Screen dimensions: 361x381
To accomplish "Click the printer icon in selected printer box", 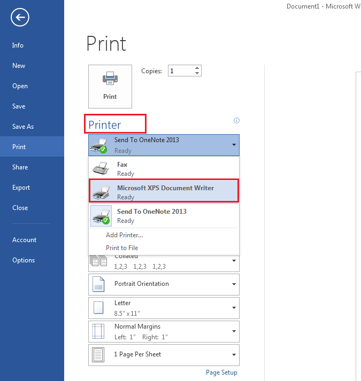I will pyautogui.click(x=98, y=145).
